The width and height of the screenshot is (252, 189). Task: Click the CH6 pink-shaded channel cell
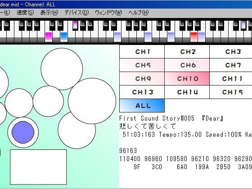pyautogui.click(x=187, y=65)
